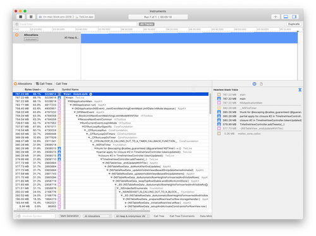The height and width of the screenshot is (236, 316).
Task: Collapse the _NSFireTimer Foundation row
Action: 93,145
